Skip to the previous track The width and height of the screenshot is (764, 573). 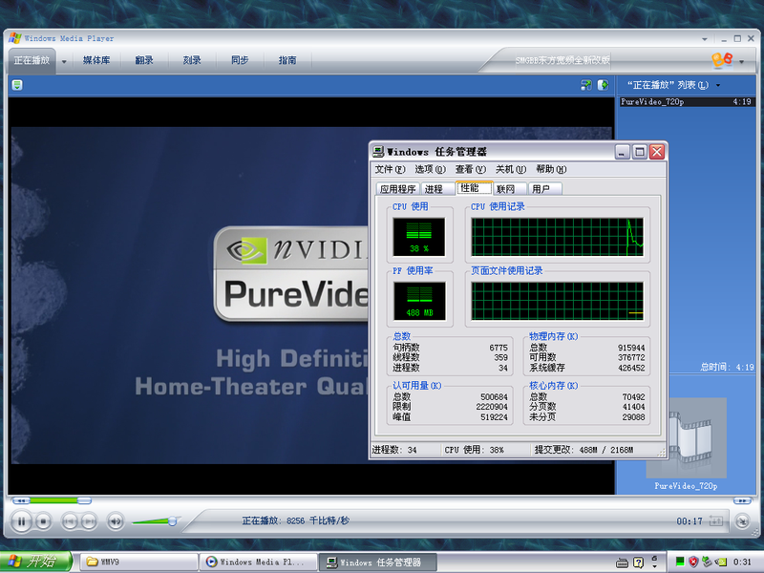[70, 521]
